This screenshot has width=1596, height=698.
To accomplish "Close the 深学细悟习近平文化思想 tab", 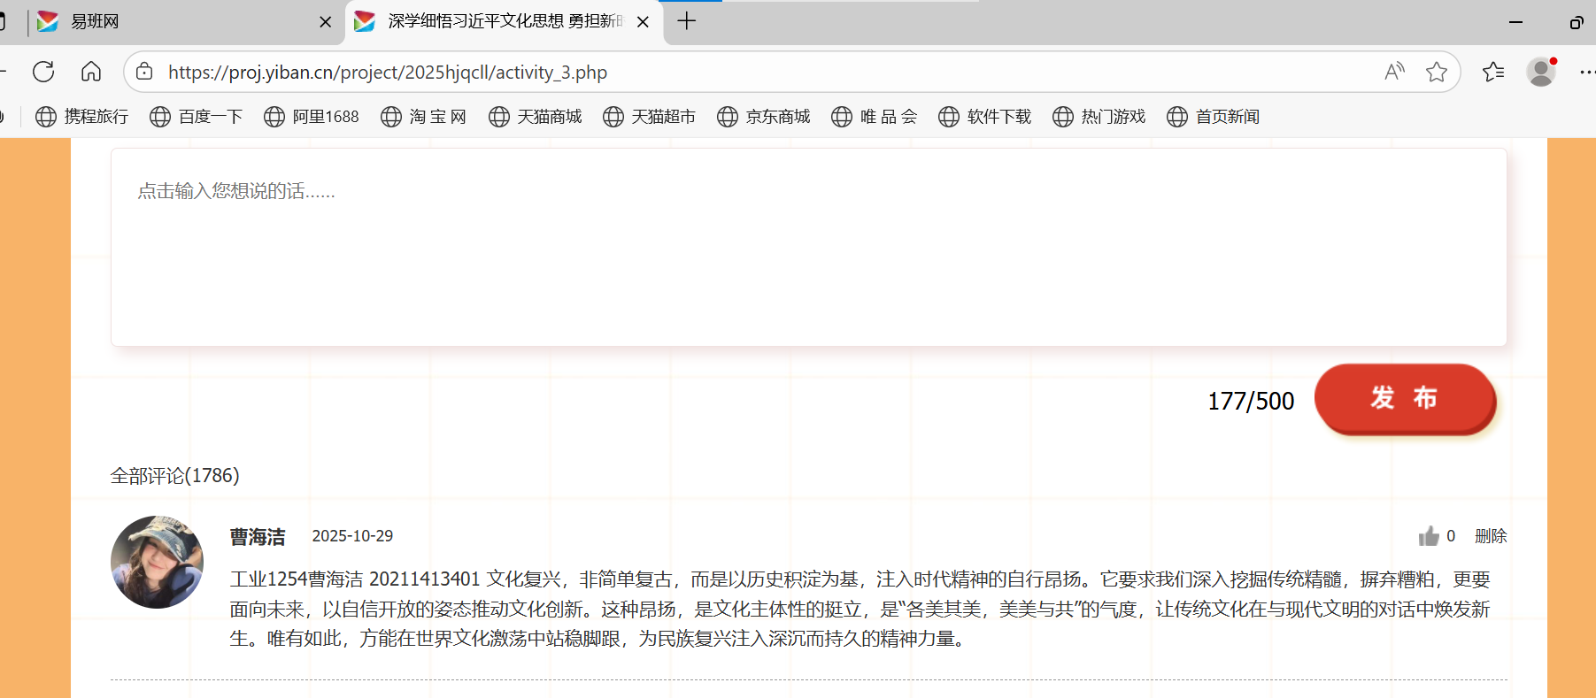I will [x=643, y=22].
